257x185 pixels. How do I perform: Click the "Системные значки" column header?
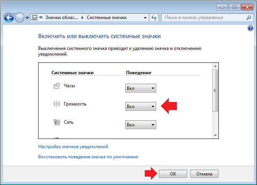73,73
